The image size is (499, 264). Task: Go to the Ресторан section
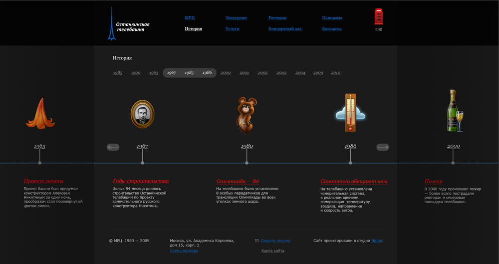277,18
